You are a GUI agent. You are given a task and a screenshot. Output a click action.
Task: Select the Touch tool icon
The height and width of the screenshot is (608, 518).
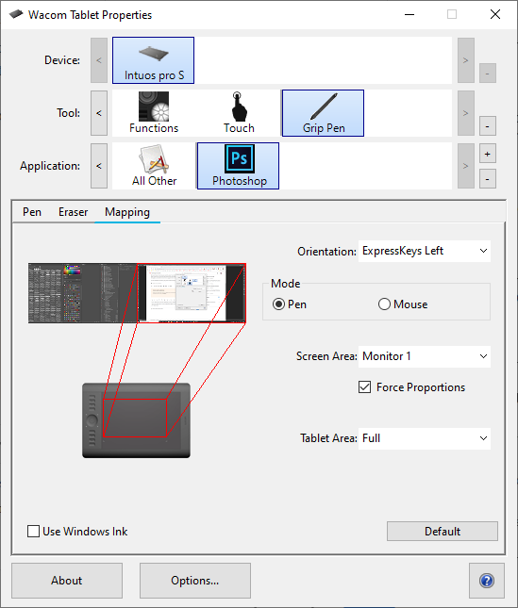coord(239,113)
